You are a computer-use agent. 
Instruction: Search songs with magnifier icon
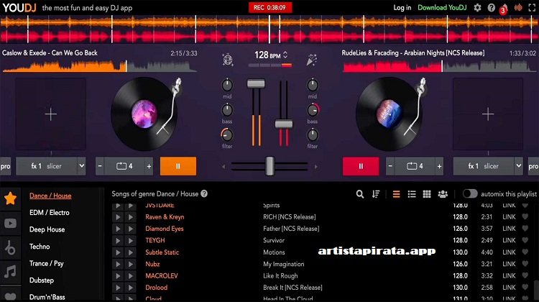(360, 194)
